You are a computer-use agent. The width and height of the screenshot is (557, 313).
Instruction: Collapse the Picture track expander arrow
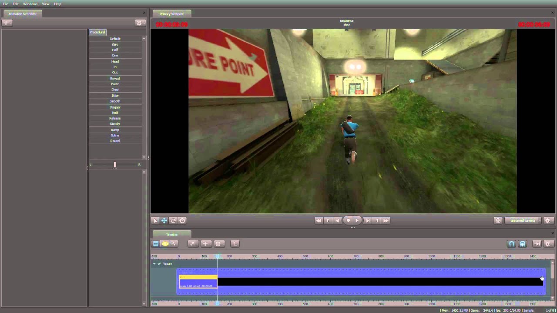tap(154, 264)
